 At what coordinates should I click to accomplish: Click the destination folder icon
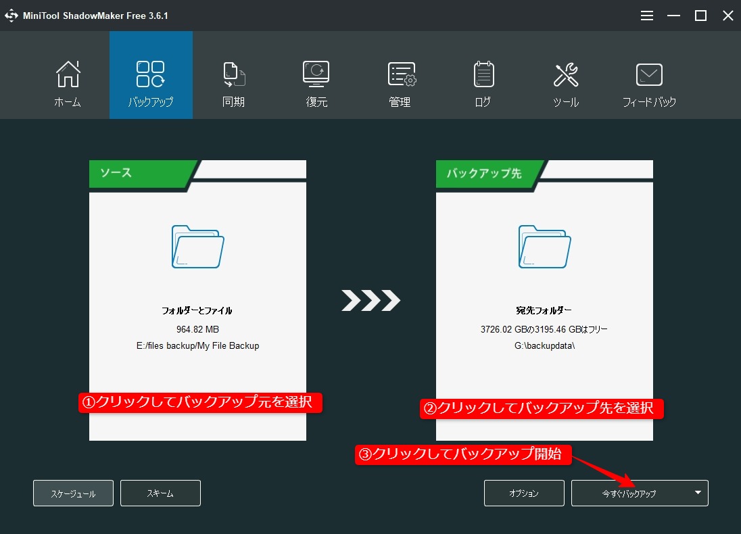pos(544,247)
